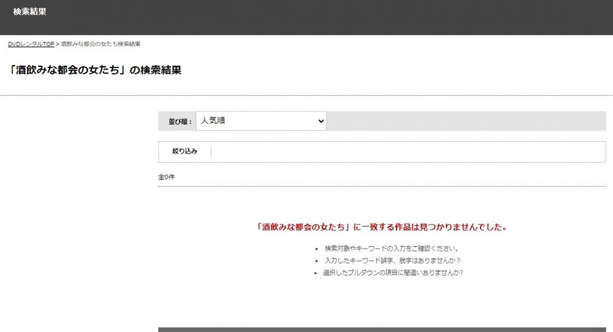
Task: Click hint 検索対象やキーワードの入力をご確認ください
Action: tap(392, 249)
